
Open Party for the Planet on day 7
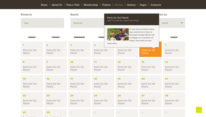pos(172,51)
